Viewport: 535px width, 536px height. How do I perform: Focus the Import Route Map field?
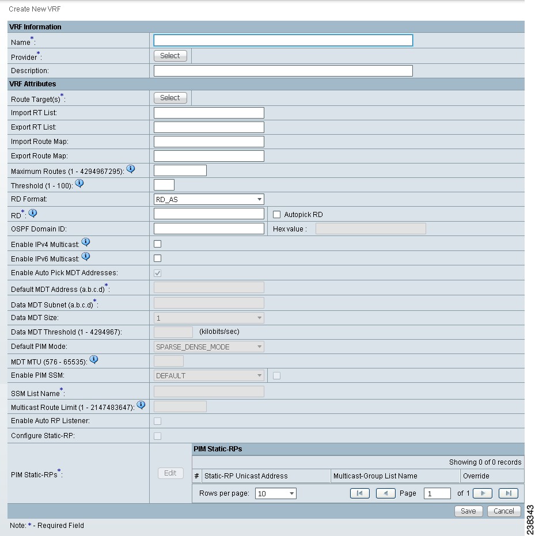[x=209, y=142]
